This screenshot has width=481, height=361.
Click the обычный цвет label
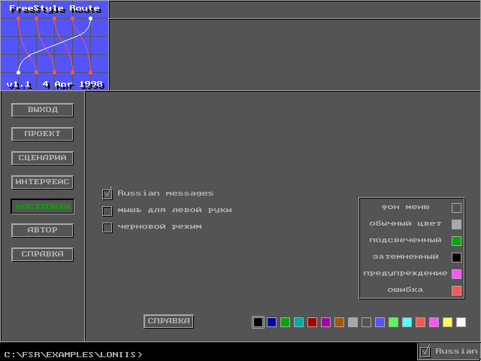coord(405,224)
